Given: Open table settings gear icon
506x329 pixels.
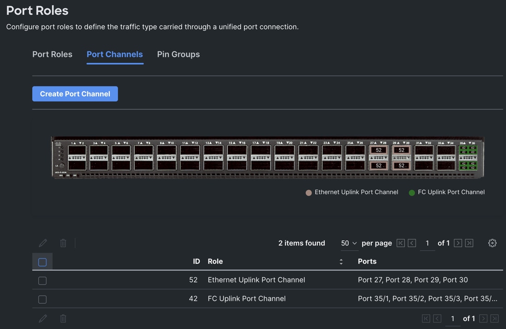Looking at the screenshot, I should (x=492, y=243).
